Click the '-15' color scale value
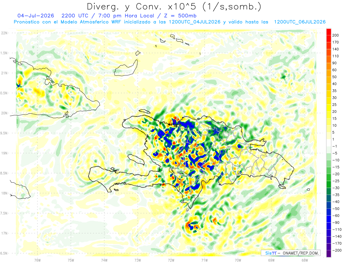Image resolution: width=342 pixels, height=264 pixels. [x=336, y=167]
